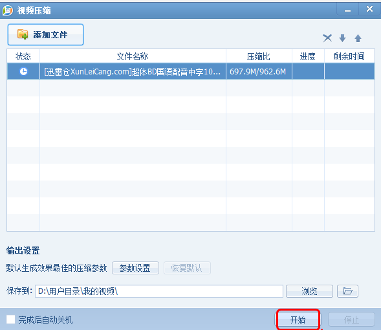
Task: Move selected file up with up arrow
Action: 358,38
